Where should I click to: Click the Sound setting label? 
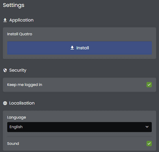[13, 144]
